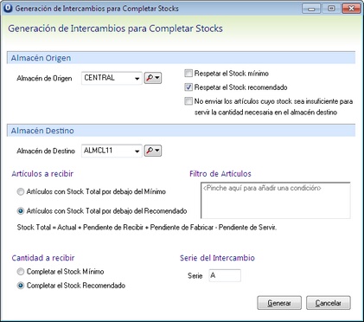The width and height of the screenshot is (364, 322).
Task: Enable Respetar el Stock mínimo checkbox
Action: 188,74
